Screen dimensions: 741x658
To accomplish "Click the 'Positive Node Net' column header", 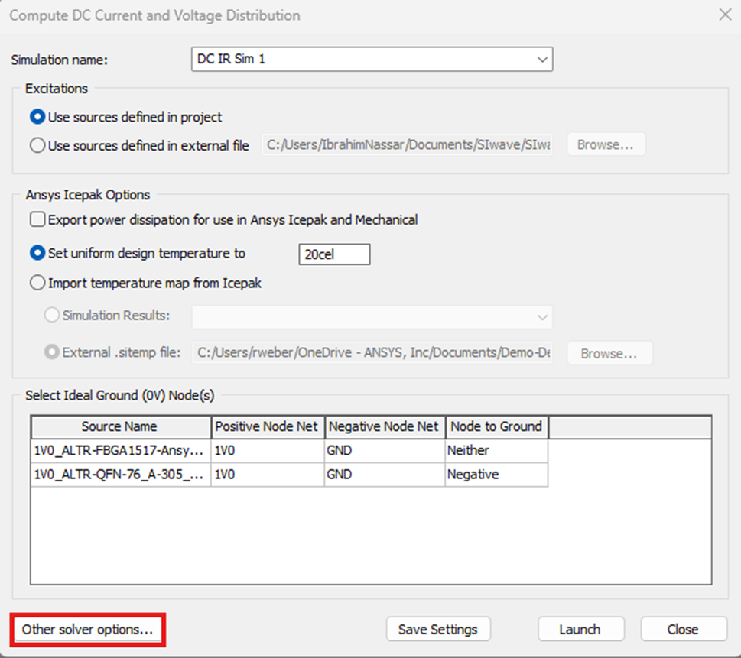I will [x=267, y=426].
